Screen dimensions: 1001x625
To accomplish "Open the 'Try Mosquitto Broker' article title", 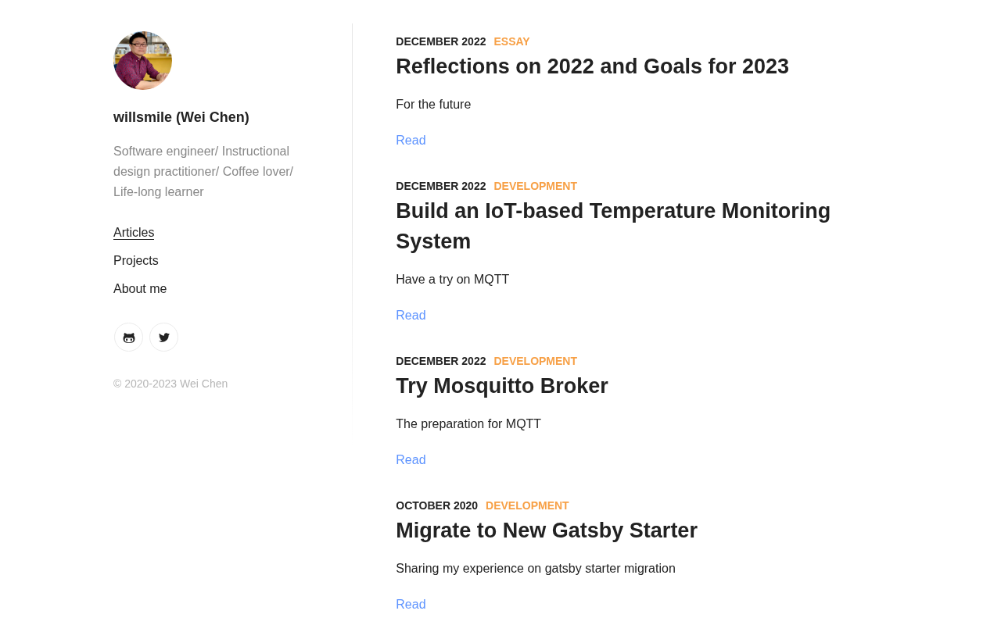I will tap(502, 386).
